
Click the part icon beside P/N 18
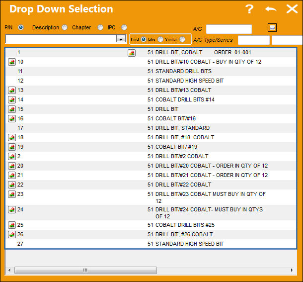click(x=12, y=138)
